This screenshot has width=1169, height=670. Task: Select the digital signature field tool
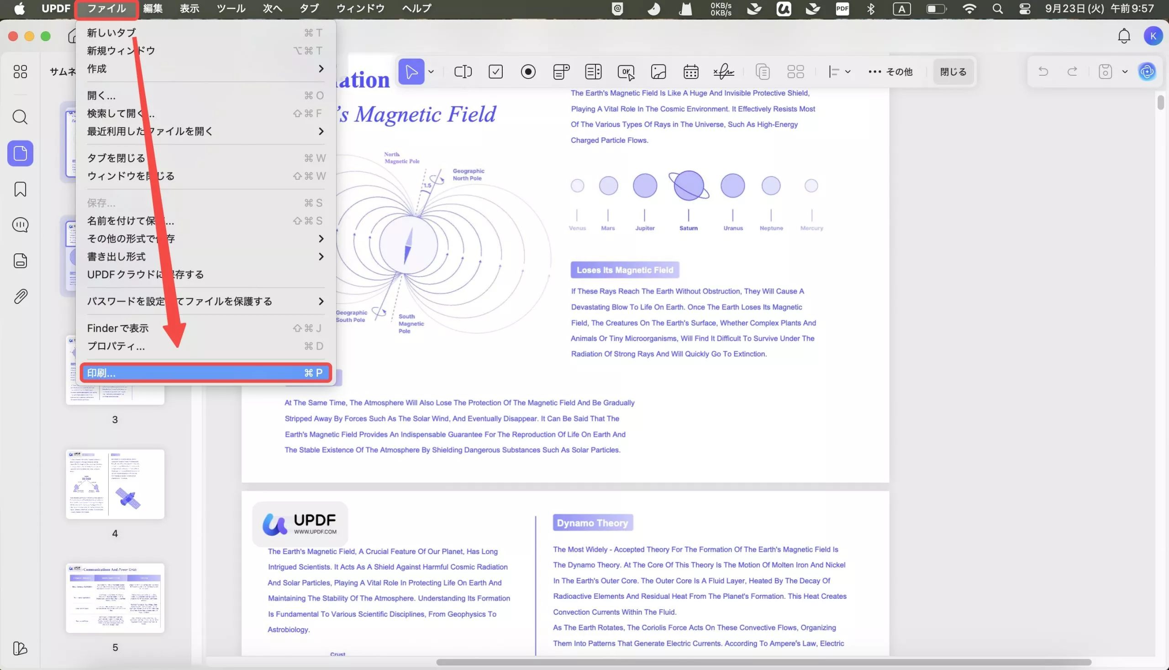point(723,72)
